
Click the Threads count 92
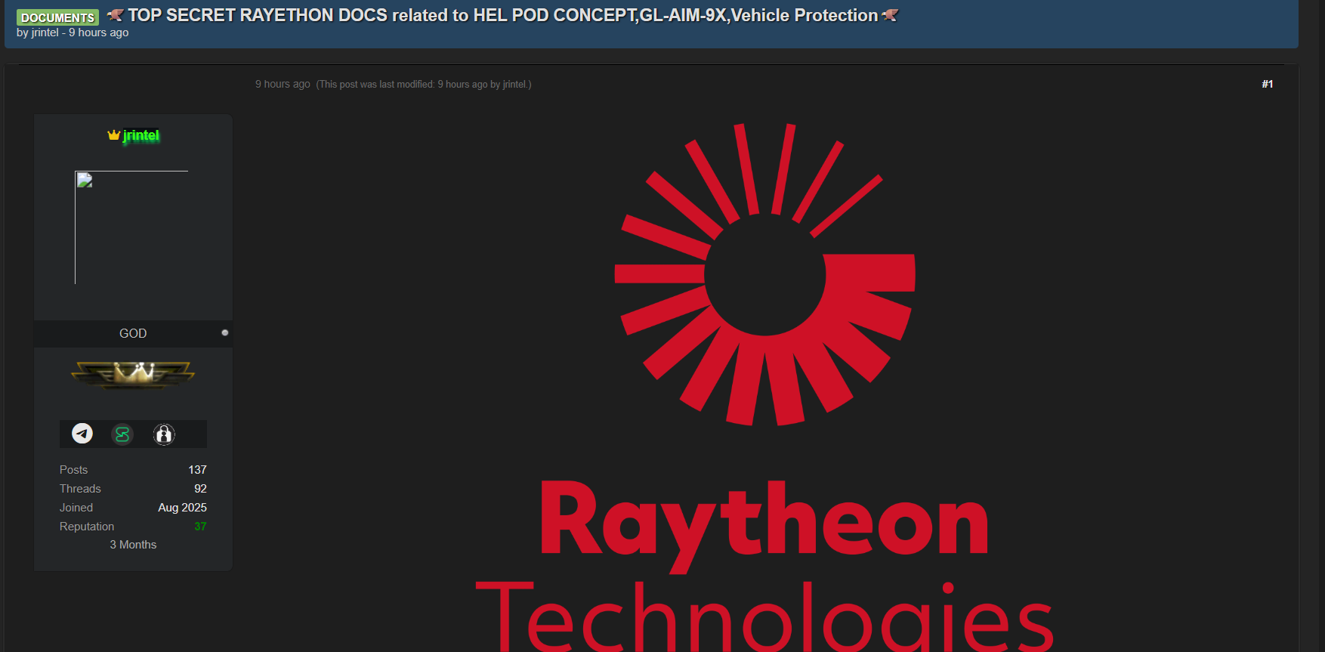(x=200, y=489)
